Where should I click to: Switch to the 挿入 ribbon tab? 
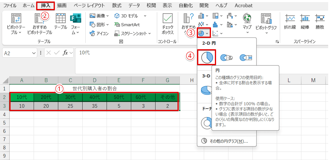coord(46,5)
